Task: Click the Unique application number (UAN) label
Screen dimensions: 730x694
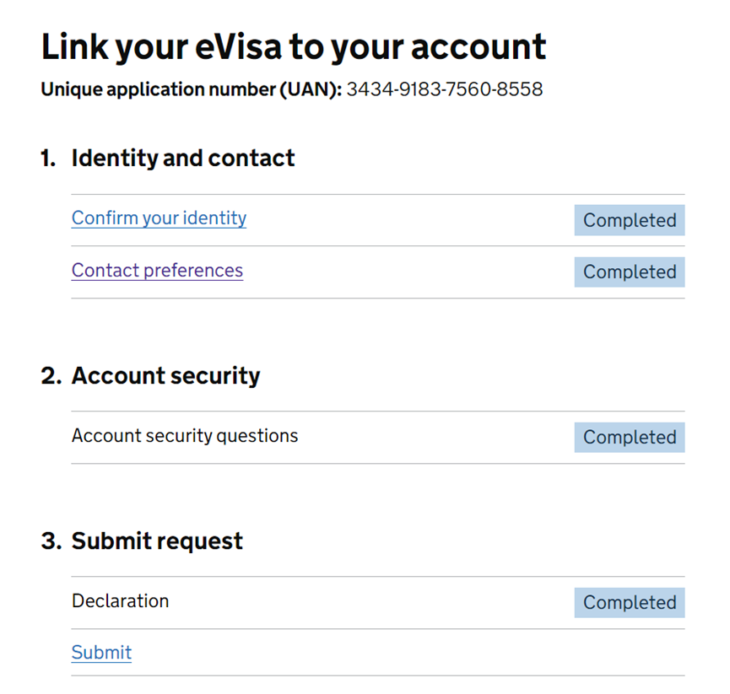Action: click(191, 89)
